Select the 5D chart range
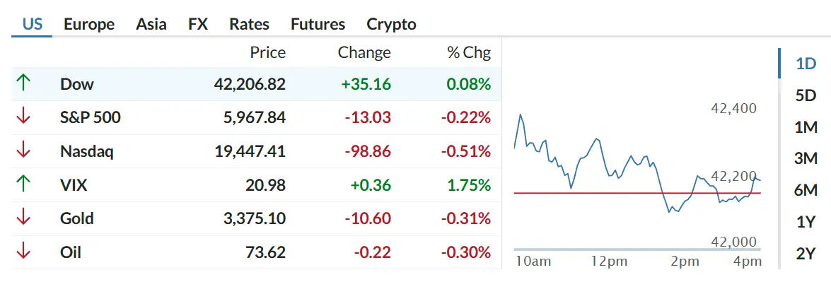This screenshot has height=282, width=831. coord(806,95)
